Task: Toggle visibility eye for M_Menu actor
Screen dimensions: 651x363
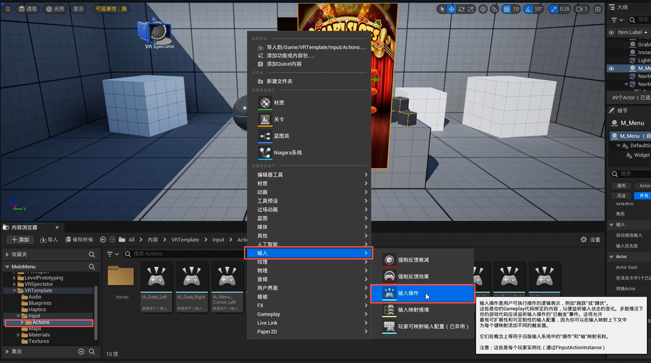Action: (611, 68)
